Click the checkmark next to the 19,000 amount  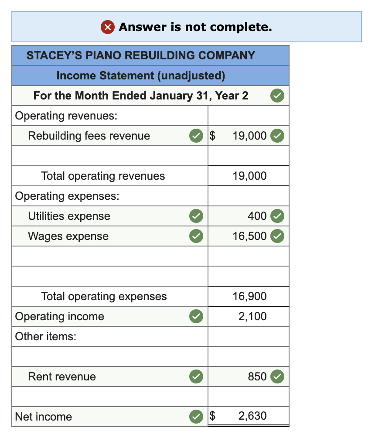click(277, 136)
